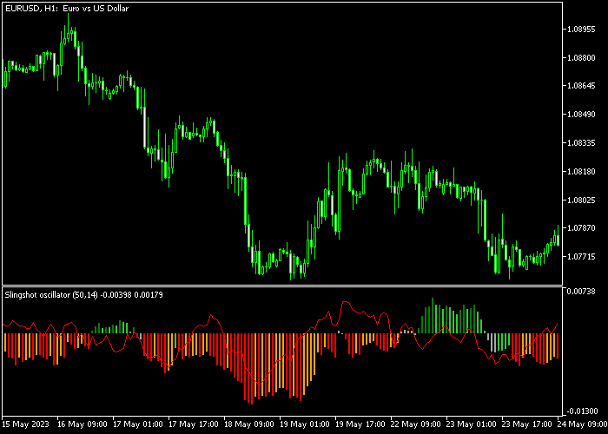This screenshot has height=434, width=608.
Task: Click the '17 May 01:00' time label
Action: (138, 424)
